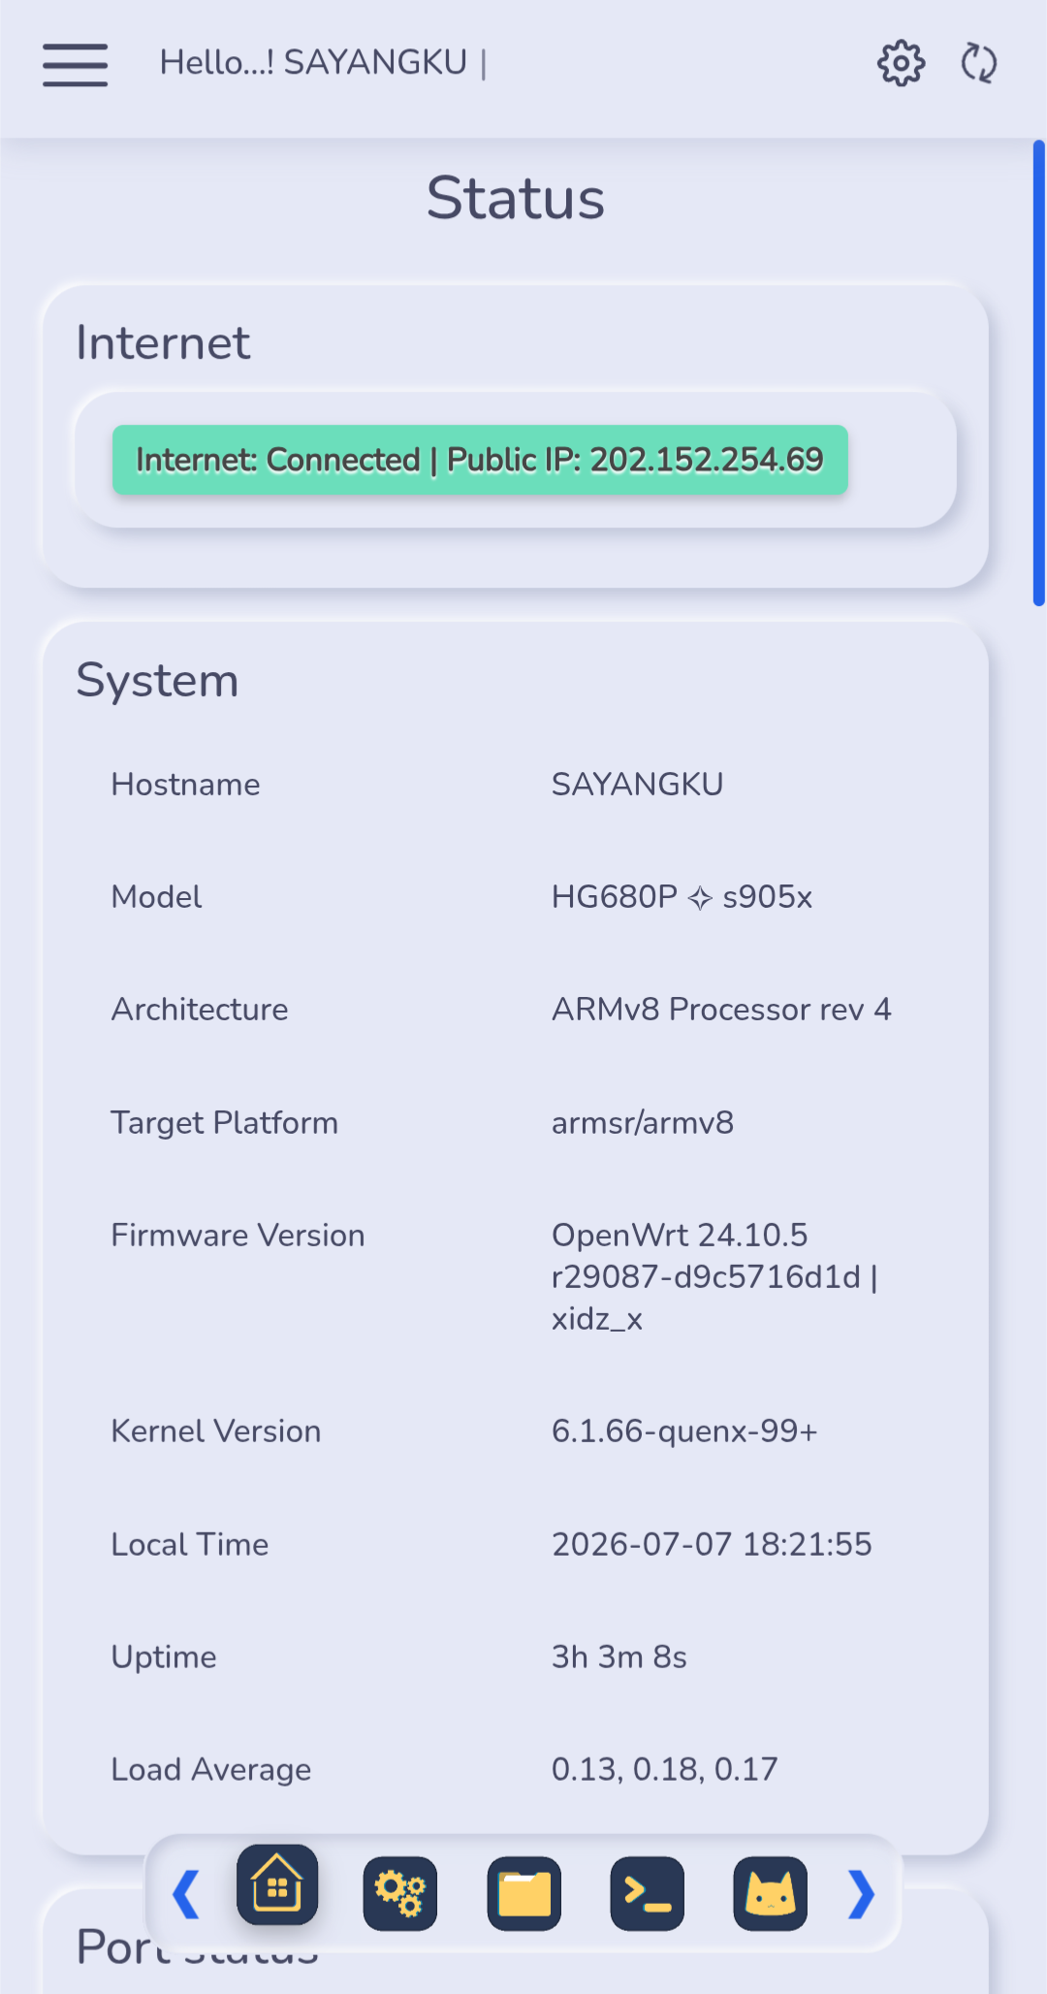The width and height of the screenshot is (1047, 1994).
Task: Open settings via the gear icon
Action: pos(901,64)
